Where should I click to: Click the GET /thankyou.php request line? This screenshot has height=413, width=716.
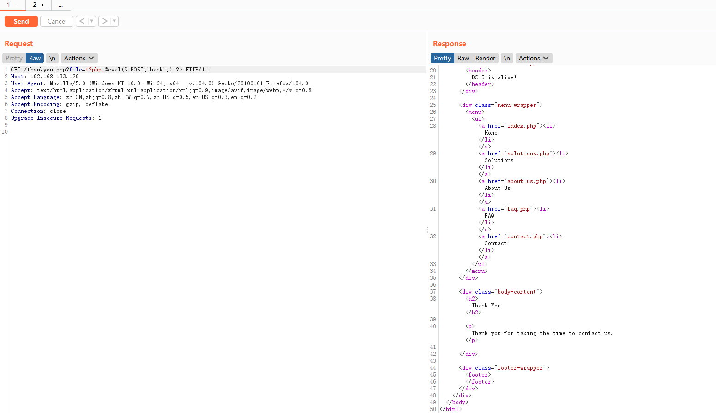click(x=111, y=70)
